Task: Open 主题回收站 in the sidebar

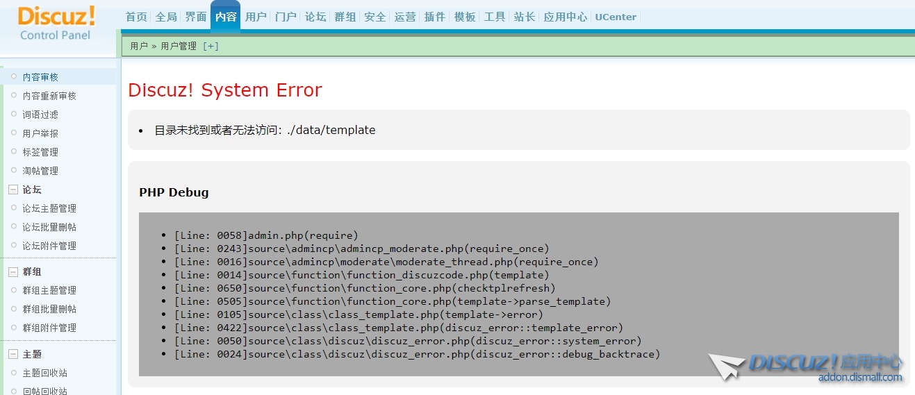Action: [x=45, y=373]
